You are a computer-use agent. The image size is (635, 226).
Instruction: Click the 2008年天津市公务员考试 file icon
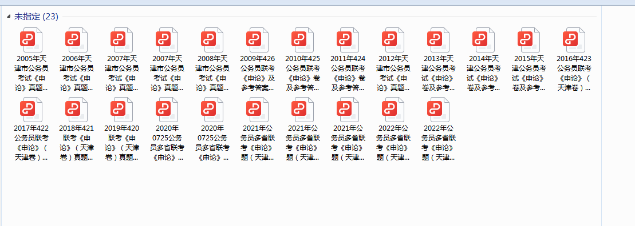212,39
